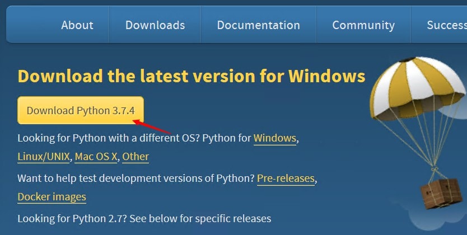Open the Docker images link
467x235 pixels.
point(52,197)
